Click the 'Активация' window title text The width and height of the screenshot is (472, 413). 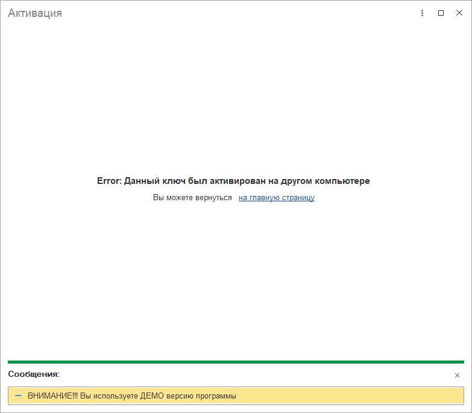point(35,13)
